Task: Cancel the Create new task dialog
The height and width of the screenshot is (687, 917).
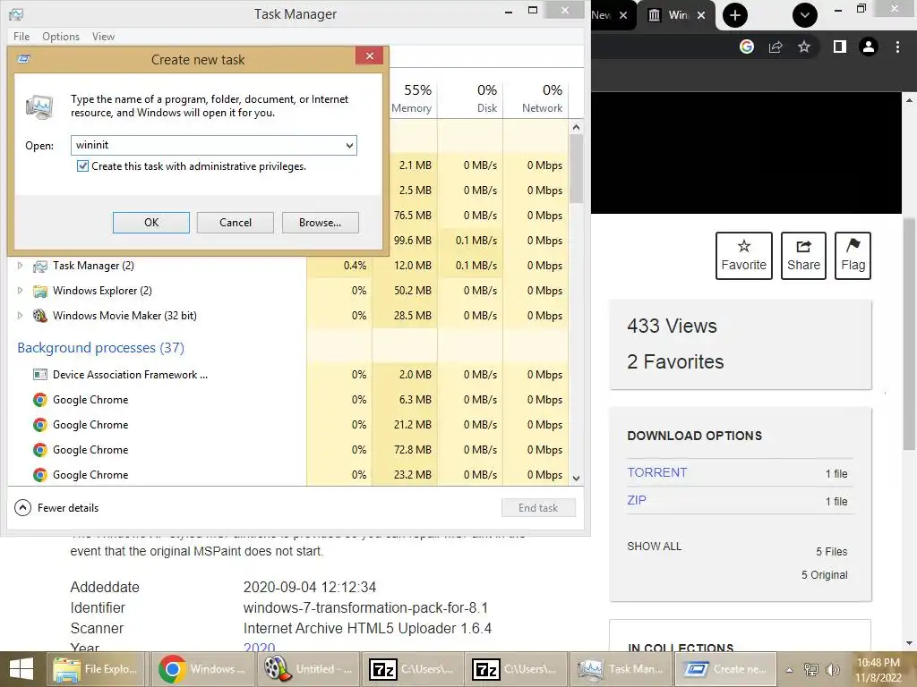Action: point(236,223)
